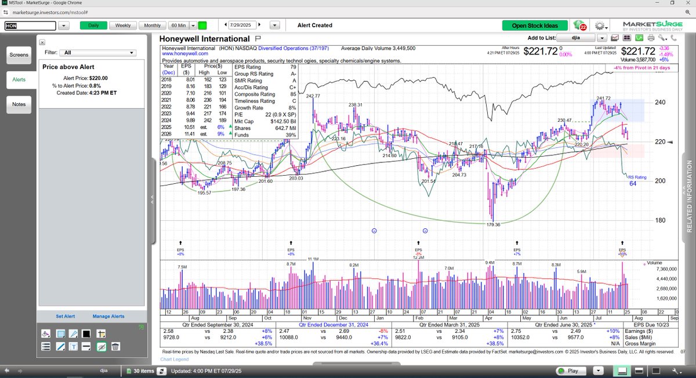Viewport: 696px width, 378px height.
Task: Toggle drawings visibility eye icon
Action: point(102,346)
